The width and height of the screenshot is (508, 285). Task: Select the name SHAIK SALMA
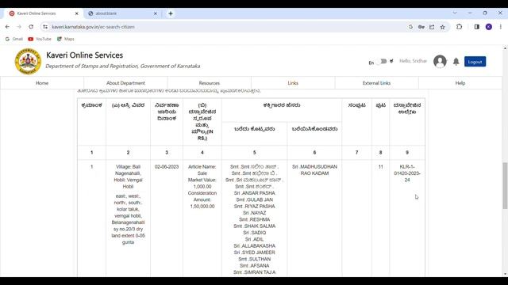click(254, 226)
